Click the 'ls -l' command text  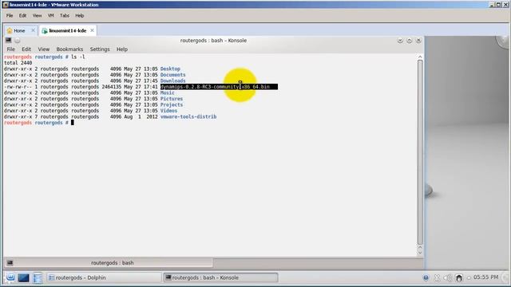tap(78, 57)
